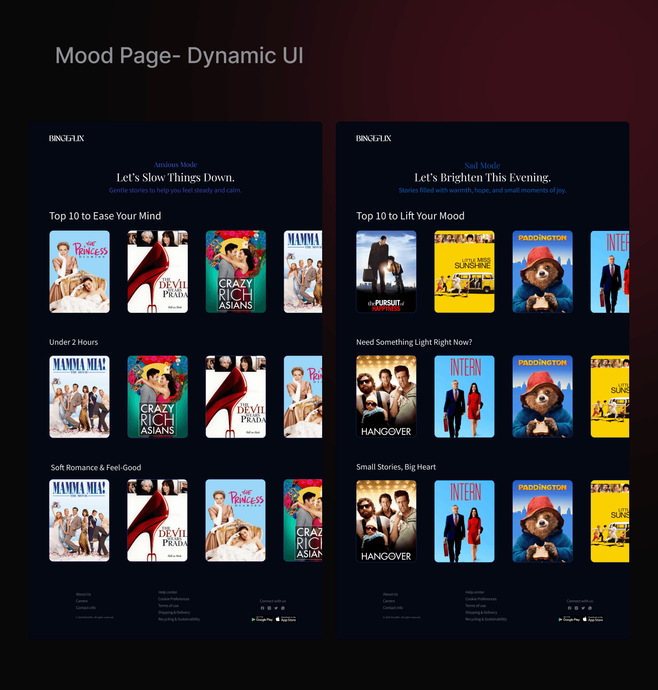658x690 pixels.
Task: Open The Pursuit of Happyness poster
Action: tap(387, 272)
